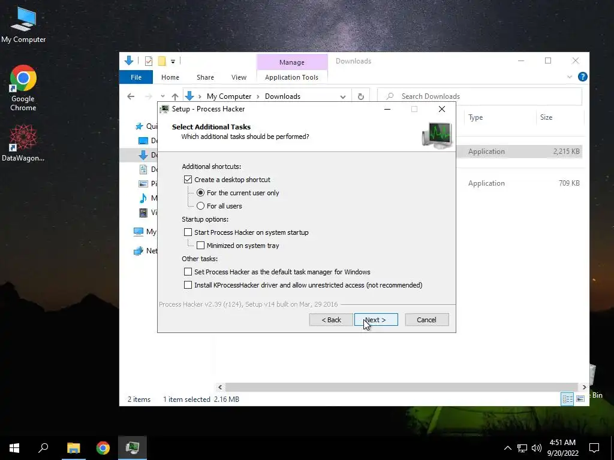Enable Install KProcessHacker driver checkbox

tap(188, 285)
